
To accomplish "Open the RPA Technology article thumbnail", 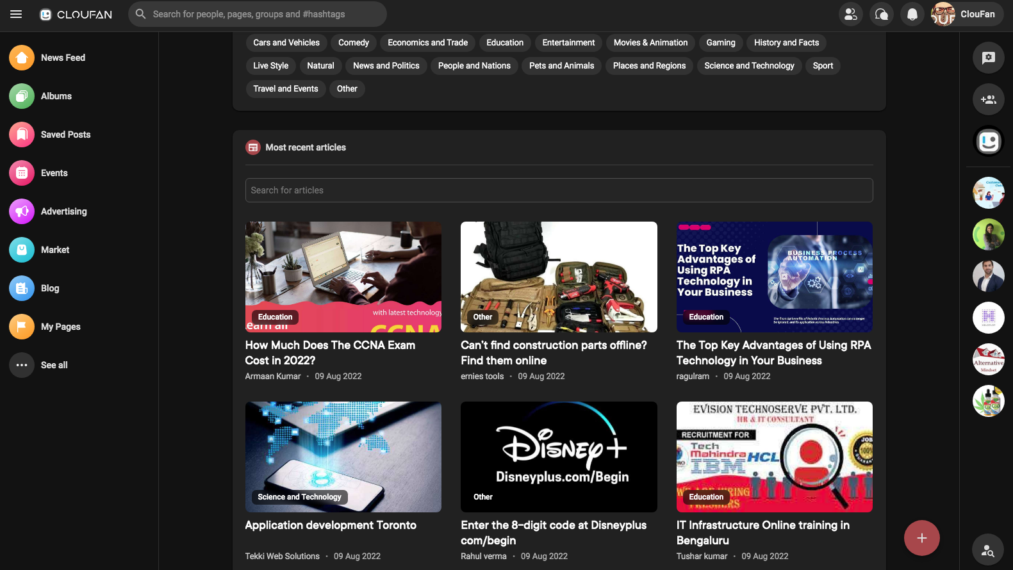I will 775,277.
